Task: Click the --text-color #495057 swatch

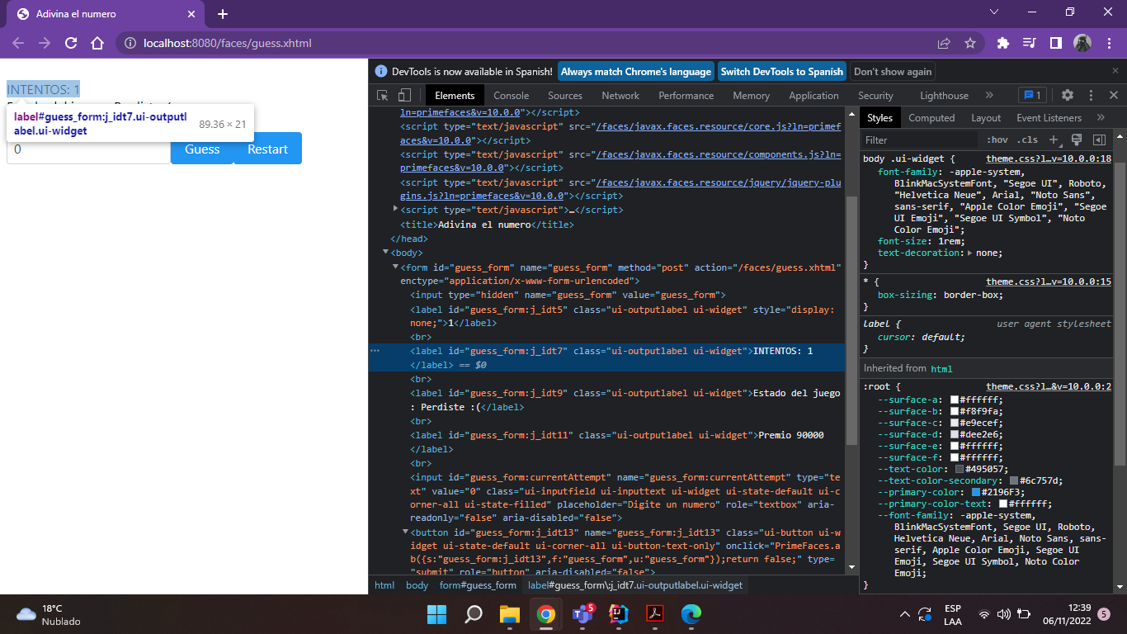Action: [959, 469]
